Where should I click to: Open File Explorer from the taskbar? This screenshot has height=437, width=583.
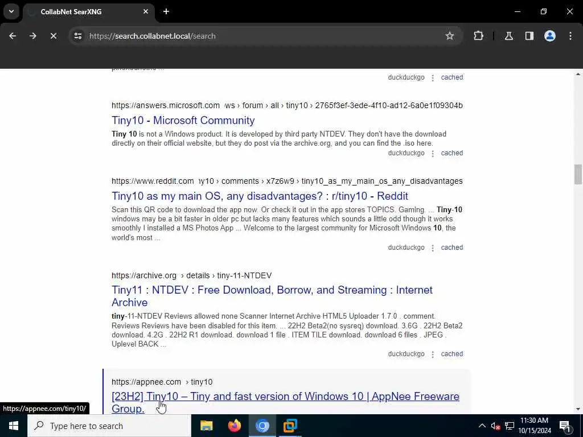pyautogui.click(x=206, y=426)
